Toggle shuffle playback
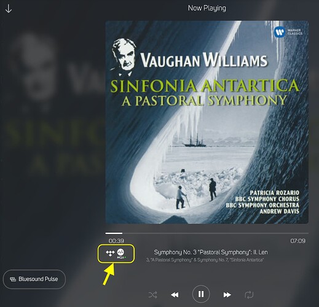 (153, 295)
